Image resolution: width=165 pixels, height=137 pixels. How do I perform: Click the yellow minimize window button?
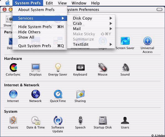pos(11,9)
